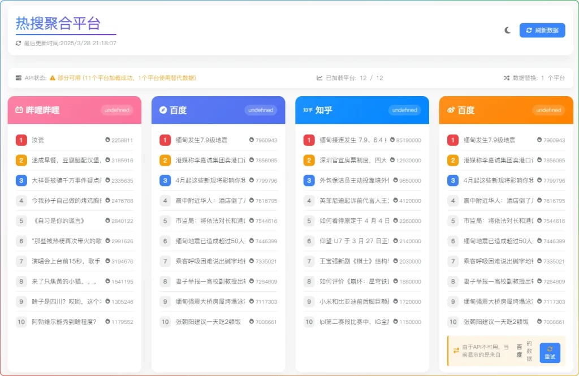Viewport: 579px width, 376px height.
Task: Click the Zhihu icon on its card header
Action: coord(306,110)
